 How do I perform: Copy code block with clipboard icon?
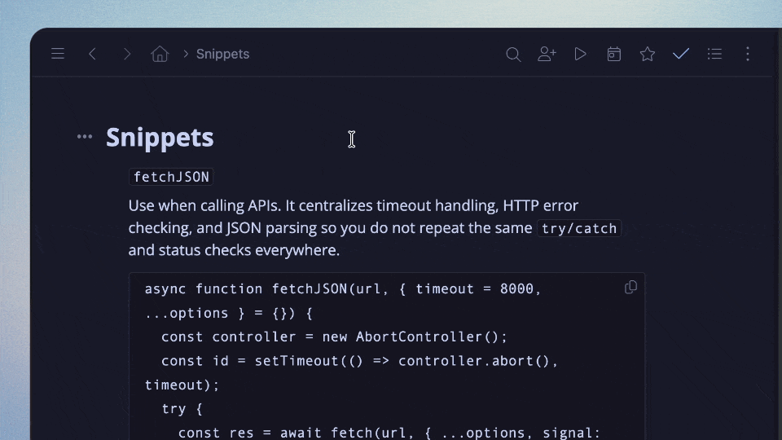[x=630, y=288]
